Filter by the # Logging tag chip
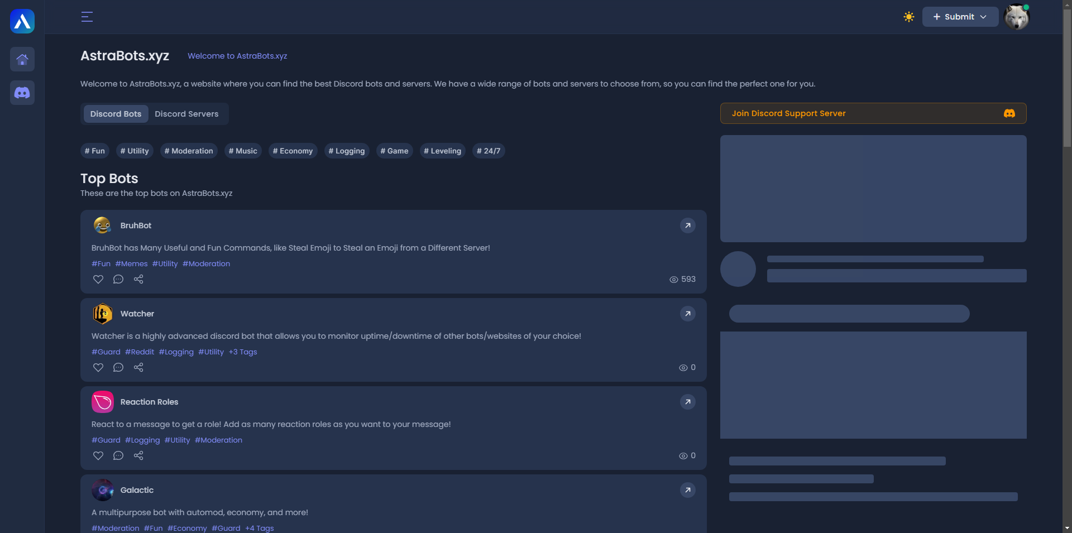The height and width of the screenshot is (533, 1072). coord(347,151)
